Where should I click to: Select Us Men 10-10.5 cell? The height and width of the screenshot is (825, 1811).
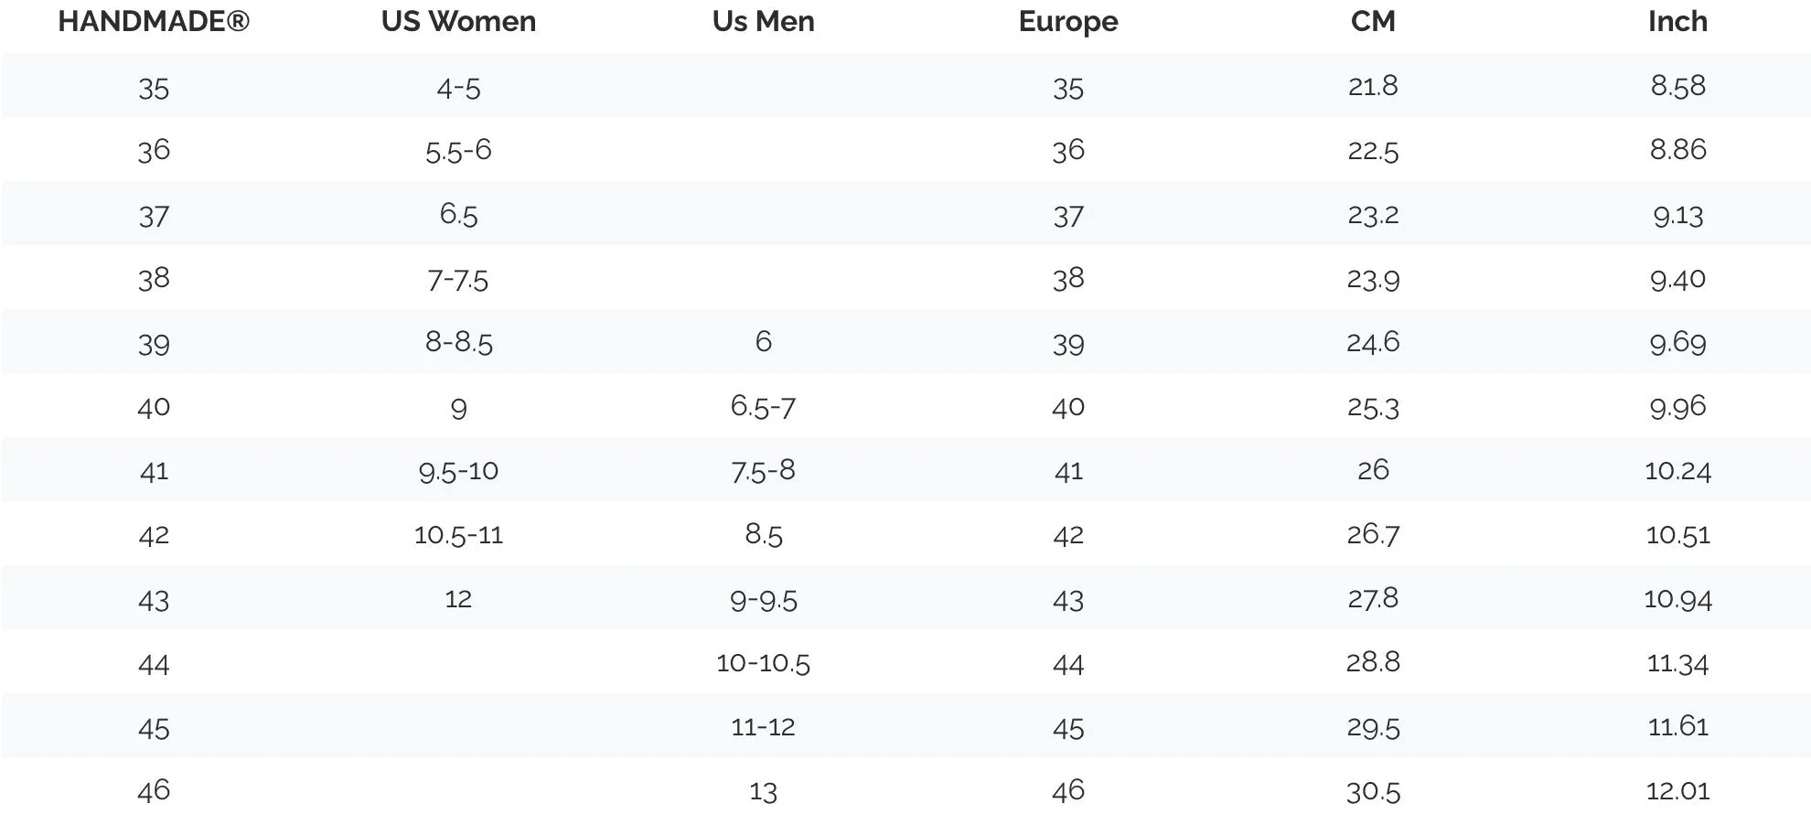click(x=763, y=663)
